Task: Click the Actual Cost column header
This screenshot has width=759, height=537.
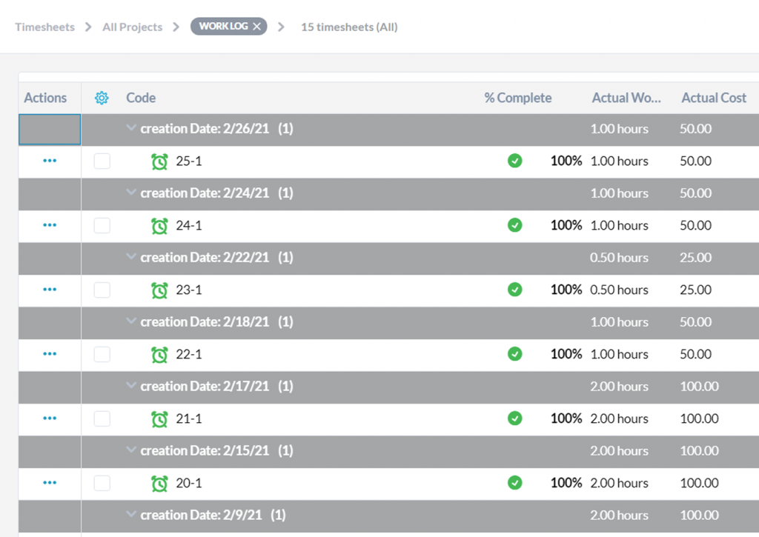Action: coord(713,98)
